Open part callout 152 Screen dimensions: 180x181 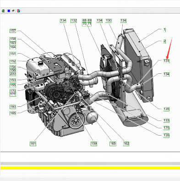[x=13, y=61]
